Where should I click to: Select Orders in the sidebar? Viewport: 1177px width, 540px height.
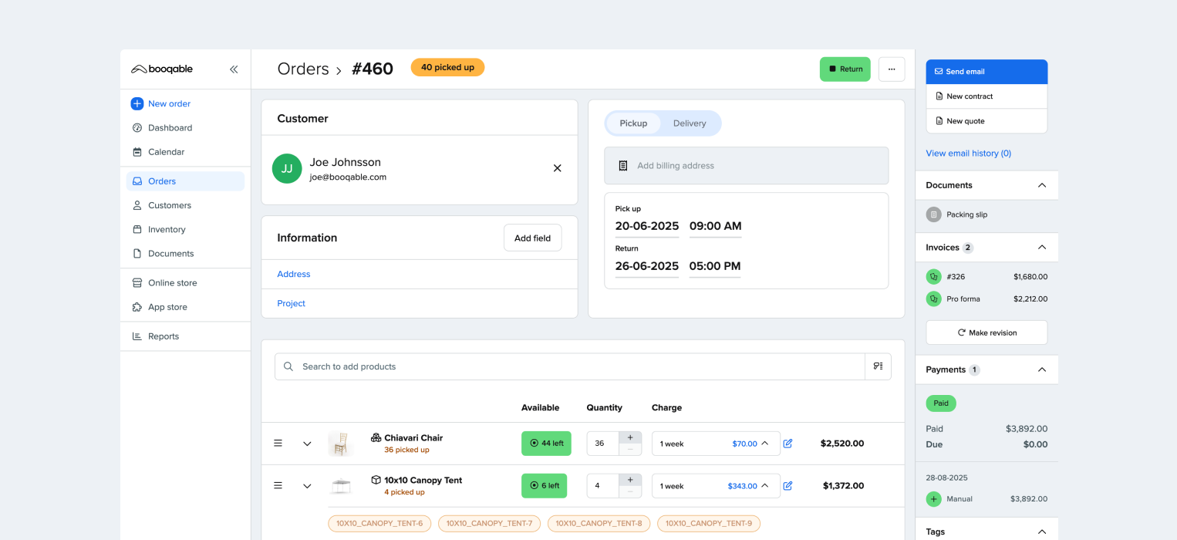pyautogui.click(x=185, y=181)
